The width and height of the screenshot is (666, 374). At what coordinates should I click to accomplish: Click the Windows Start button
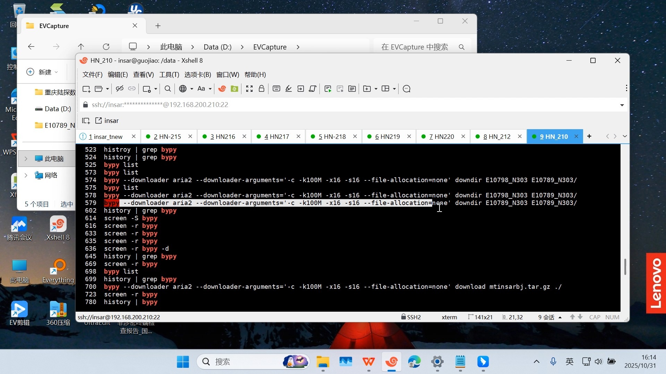[183, 362]
